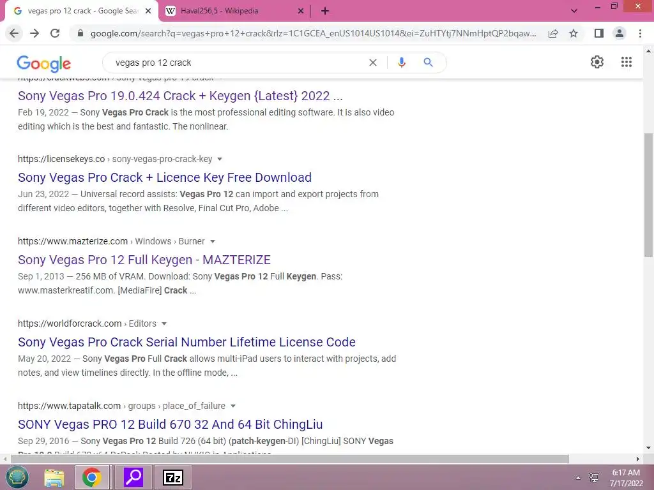Image resolution: width=654 pixels, height=490 pixels.
Task: Open Sony Vegas Pro 19.0.424 Crack result
Action: (180, 96)
